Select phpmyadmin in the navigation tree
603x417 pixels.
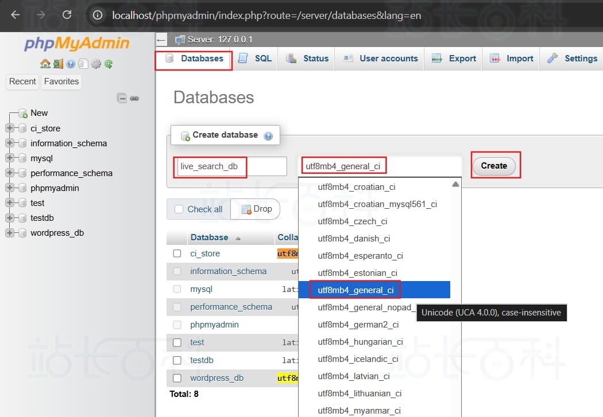click(55, 188)
